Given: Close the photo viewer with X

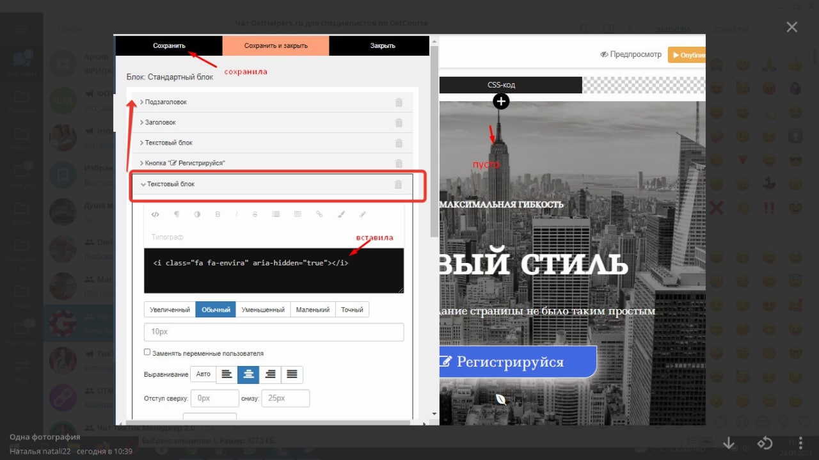Looking at the screenshot, I should tap(792, 27).
